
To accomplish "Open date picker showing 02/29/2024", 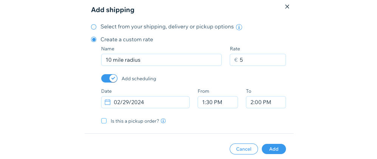I will [x=145, y=102].
